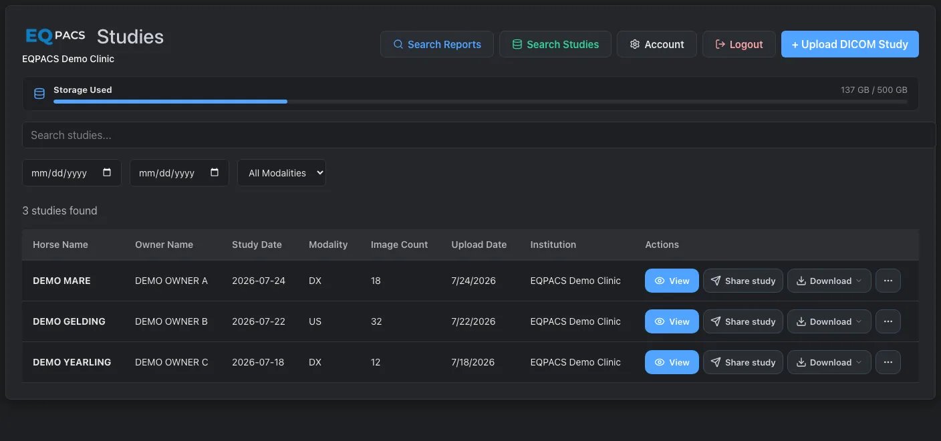Click the Institution column header

pos(553,245)
